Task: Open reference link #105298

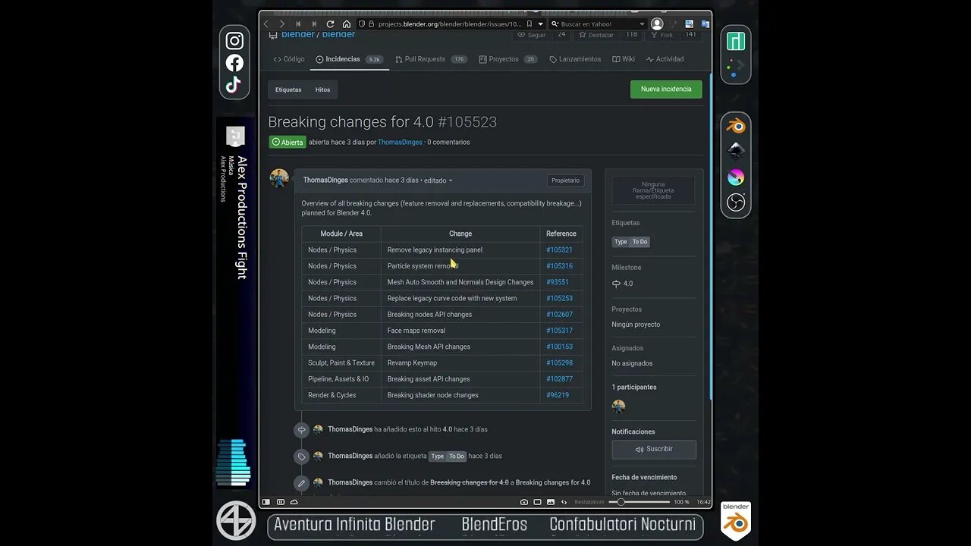Action: [559, 362]
